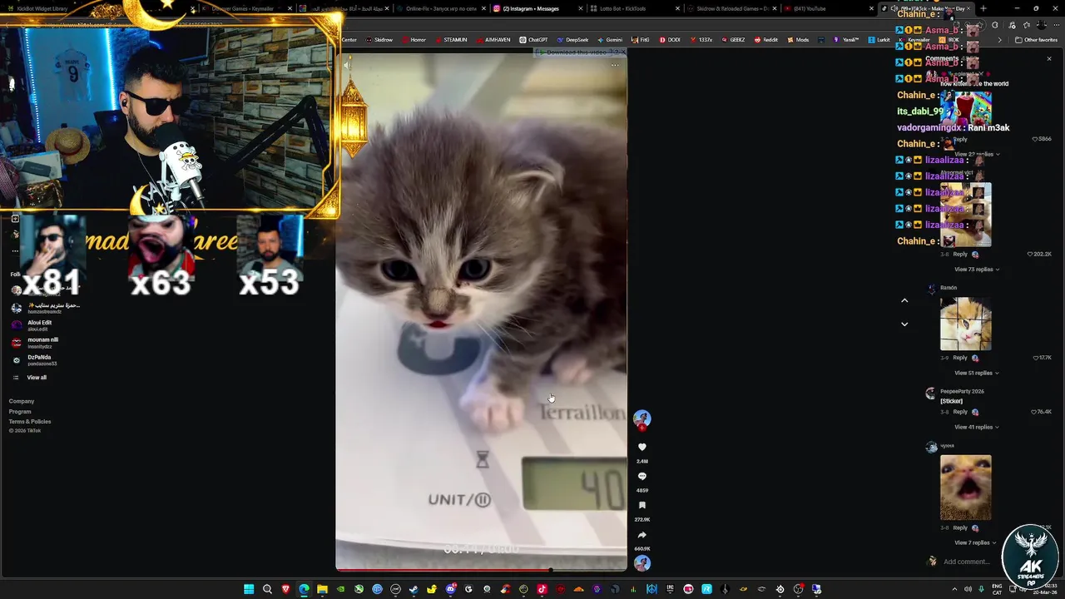Like the comment with 202.2K likes
The image size is (1065, 599).
[x=1041, y=255]
